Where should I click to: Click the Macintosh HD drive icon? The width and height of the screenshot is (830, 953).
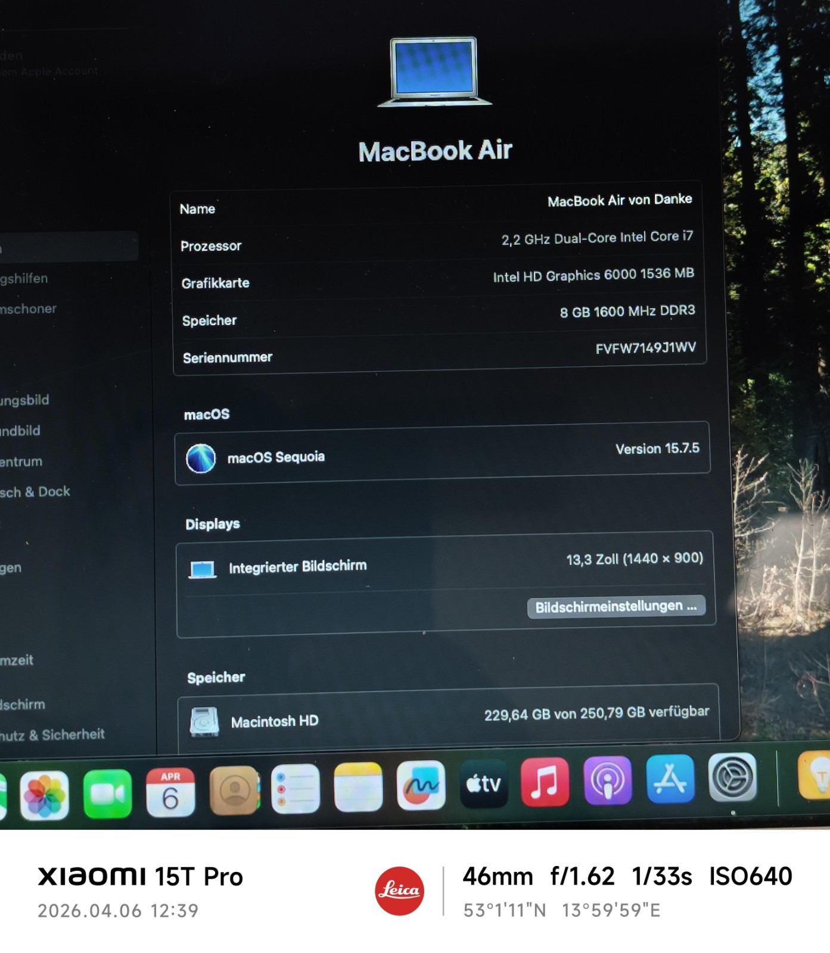204,722
